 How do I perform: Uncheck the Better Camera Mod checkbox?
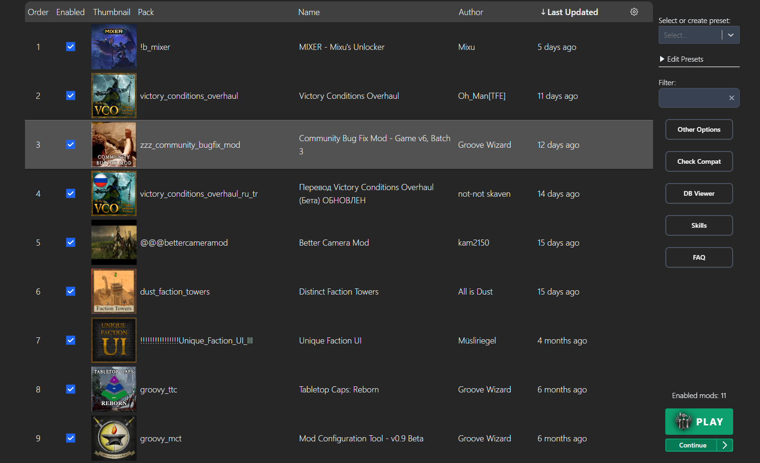pyautogui.click(x=71, y=242)
